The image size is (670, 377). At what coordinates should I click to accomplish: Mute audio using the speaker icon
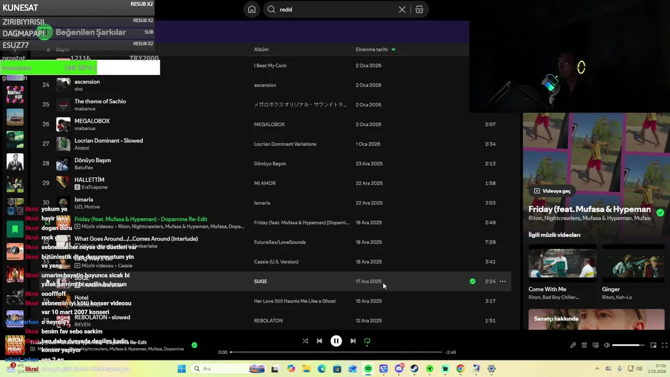[x=607, y=345]
